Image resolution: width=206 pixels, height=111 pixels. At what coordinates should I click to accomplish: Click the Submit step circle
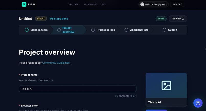[x=165, y=30]
